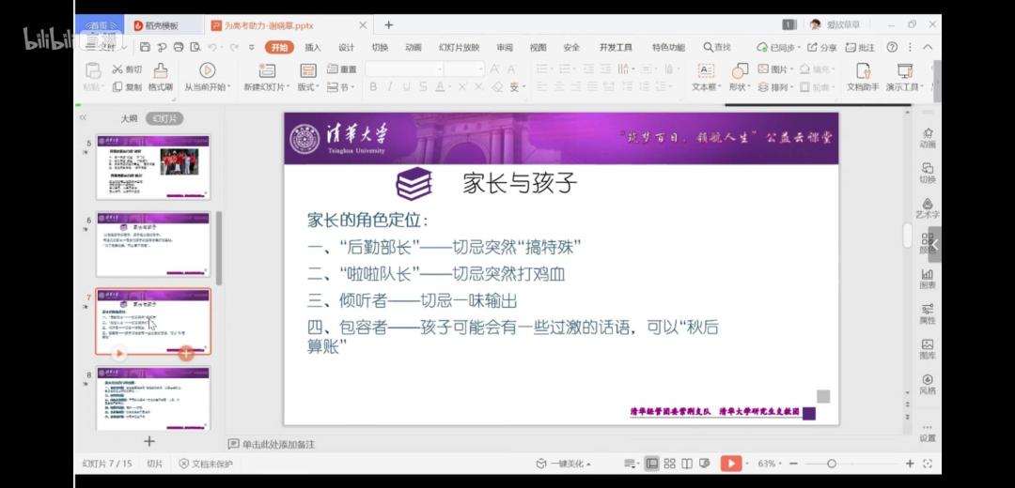Image resolution: width=1015 pixels, height=488 pixels.
Task: Click the help question mark icon
Action: coord(892,47)
